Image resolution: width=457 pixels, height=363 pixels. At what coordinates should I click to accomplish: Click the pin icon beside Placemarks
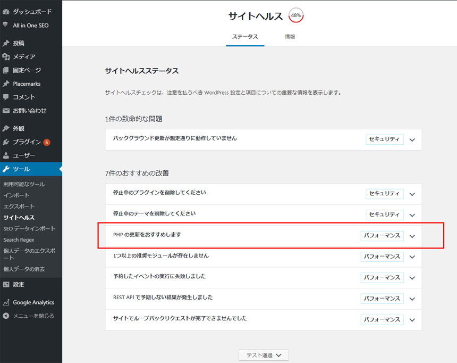point(6,84)
